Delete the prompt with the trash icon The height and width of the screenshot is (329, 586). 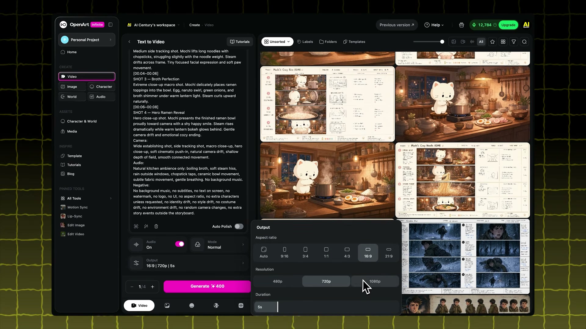point(156,226)
